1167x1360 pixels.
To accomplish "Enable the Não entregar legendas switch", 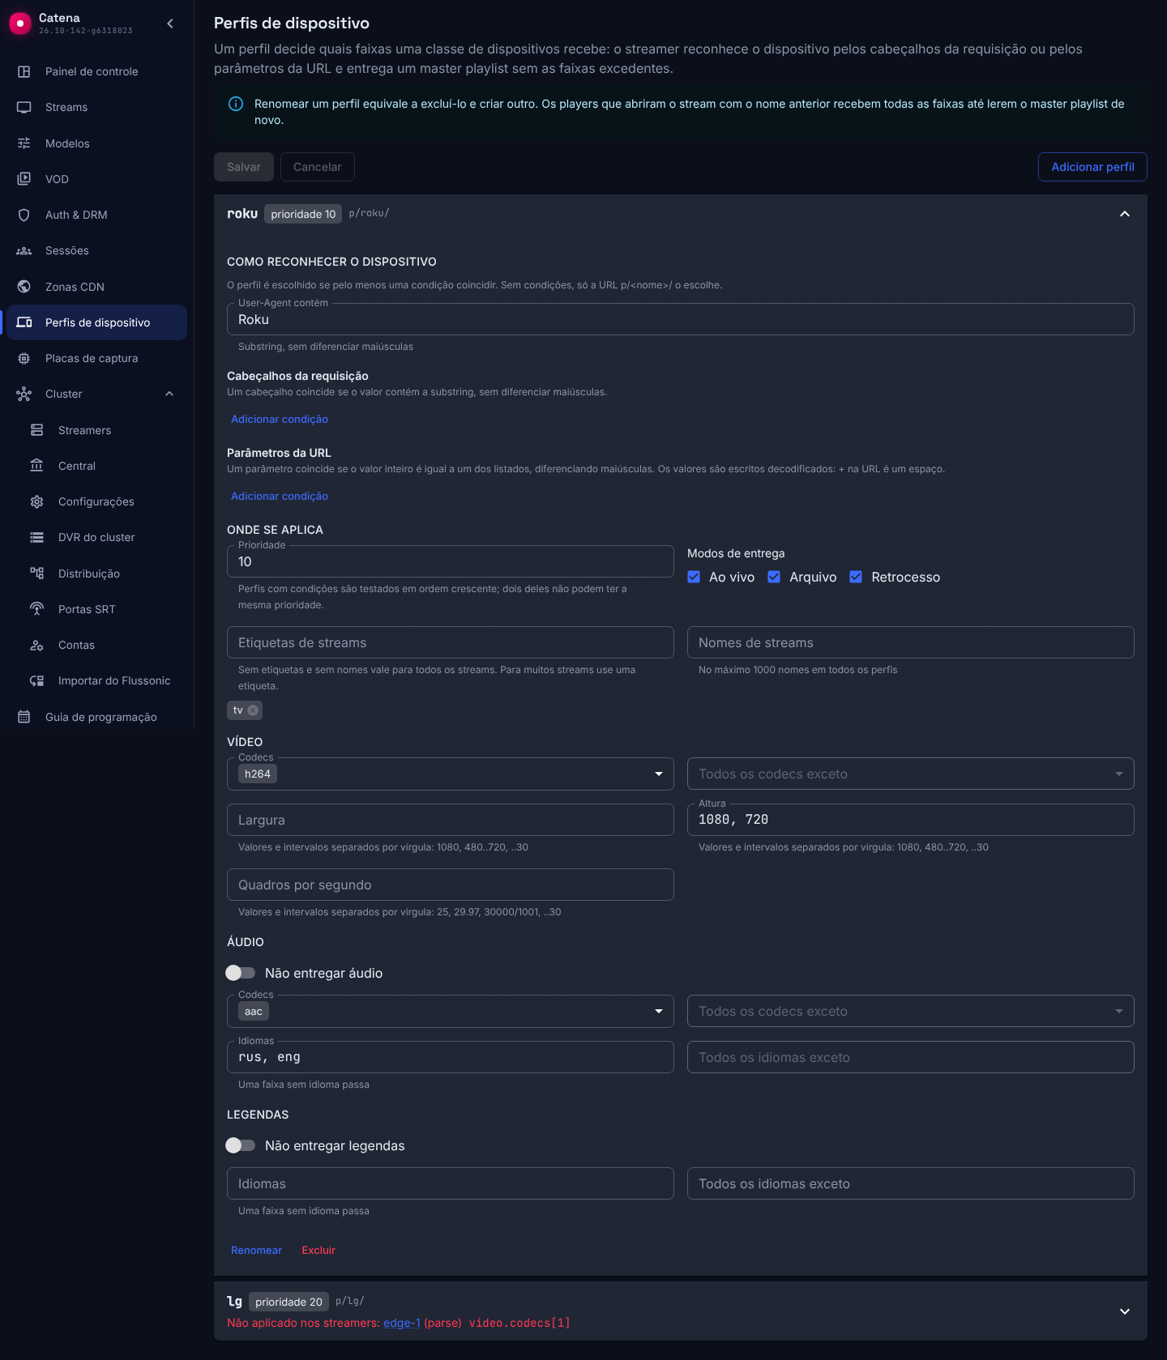I will point(241,1145).
